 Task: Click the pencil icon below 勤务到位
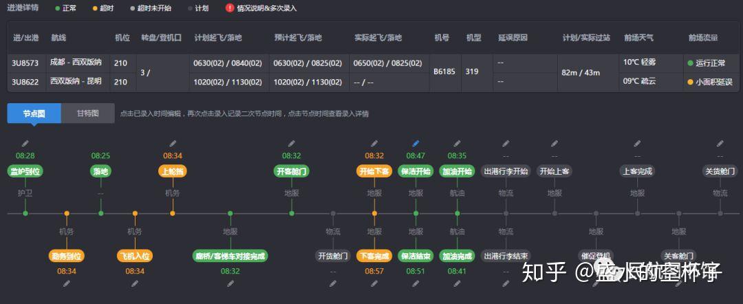coord(67,283)
